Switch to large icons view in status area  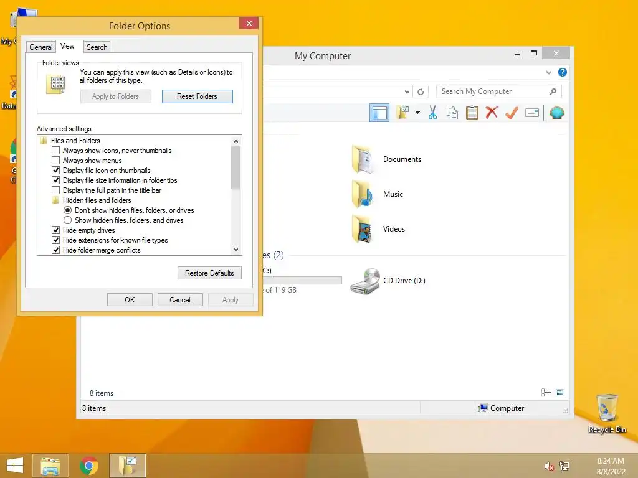[560, 393]
